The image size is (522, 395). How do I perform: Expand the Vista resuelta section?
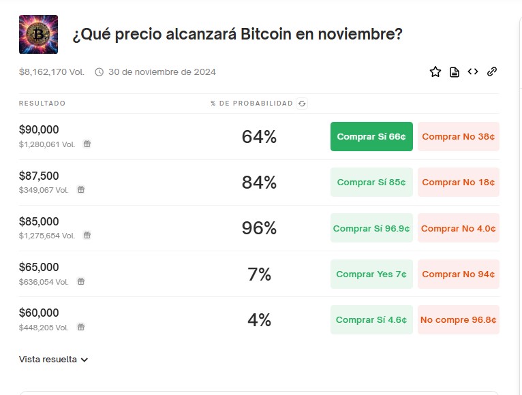pos(54,360)
